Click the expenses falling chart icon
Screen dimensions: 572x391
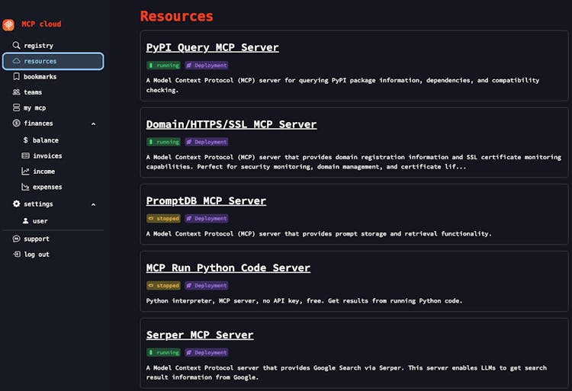point(25,187)
